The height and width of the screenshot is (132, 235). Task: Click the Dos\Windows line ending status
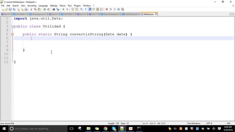194,123
